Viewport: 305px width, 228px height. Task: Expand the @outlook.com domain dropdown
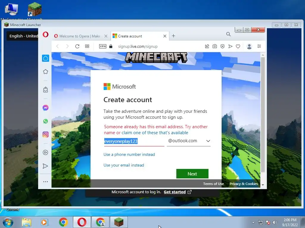[189, 141]
